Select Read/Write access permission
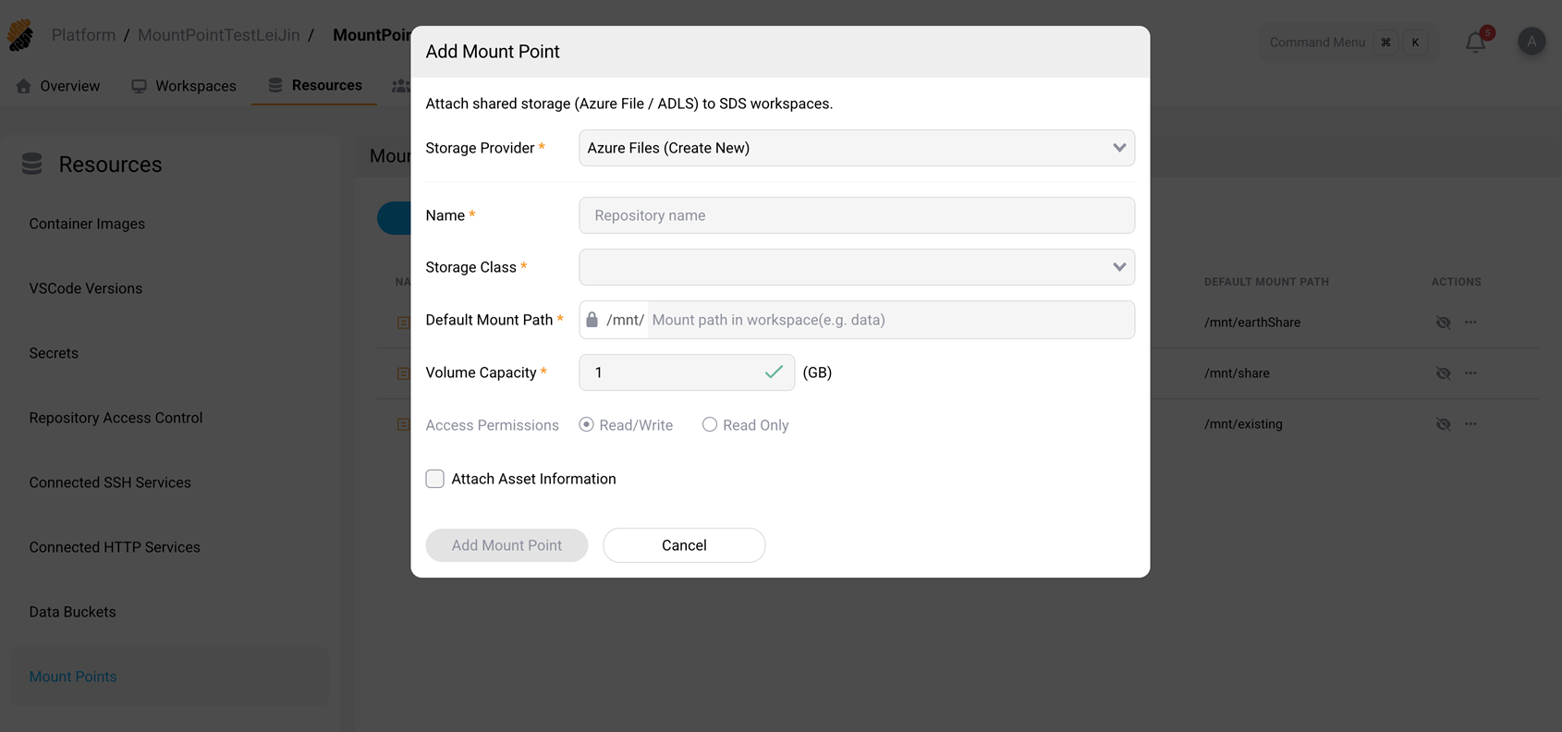The width and height of the screenshot is (1562, 732). 586,424
